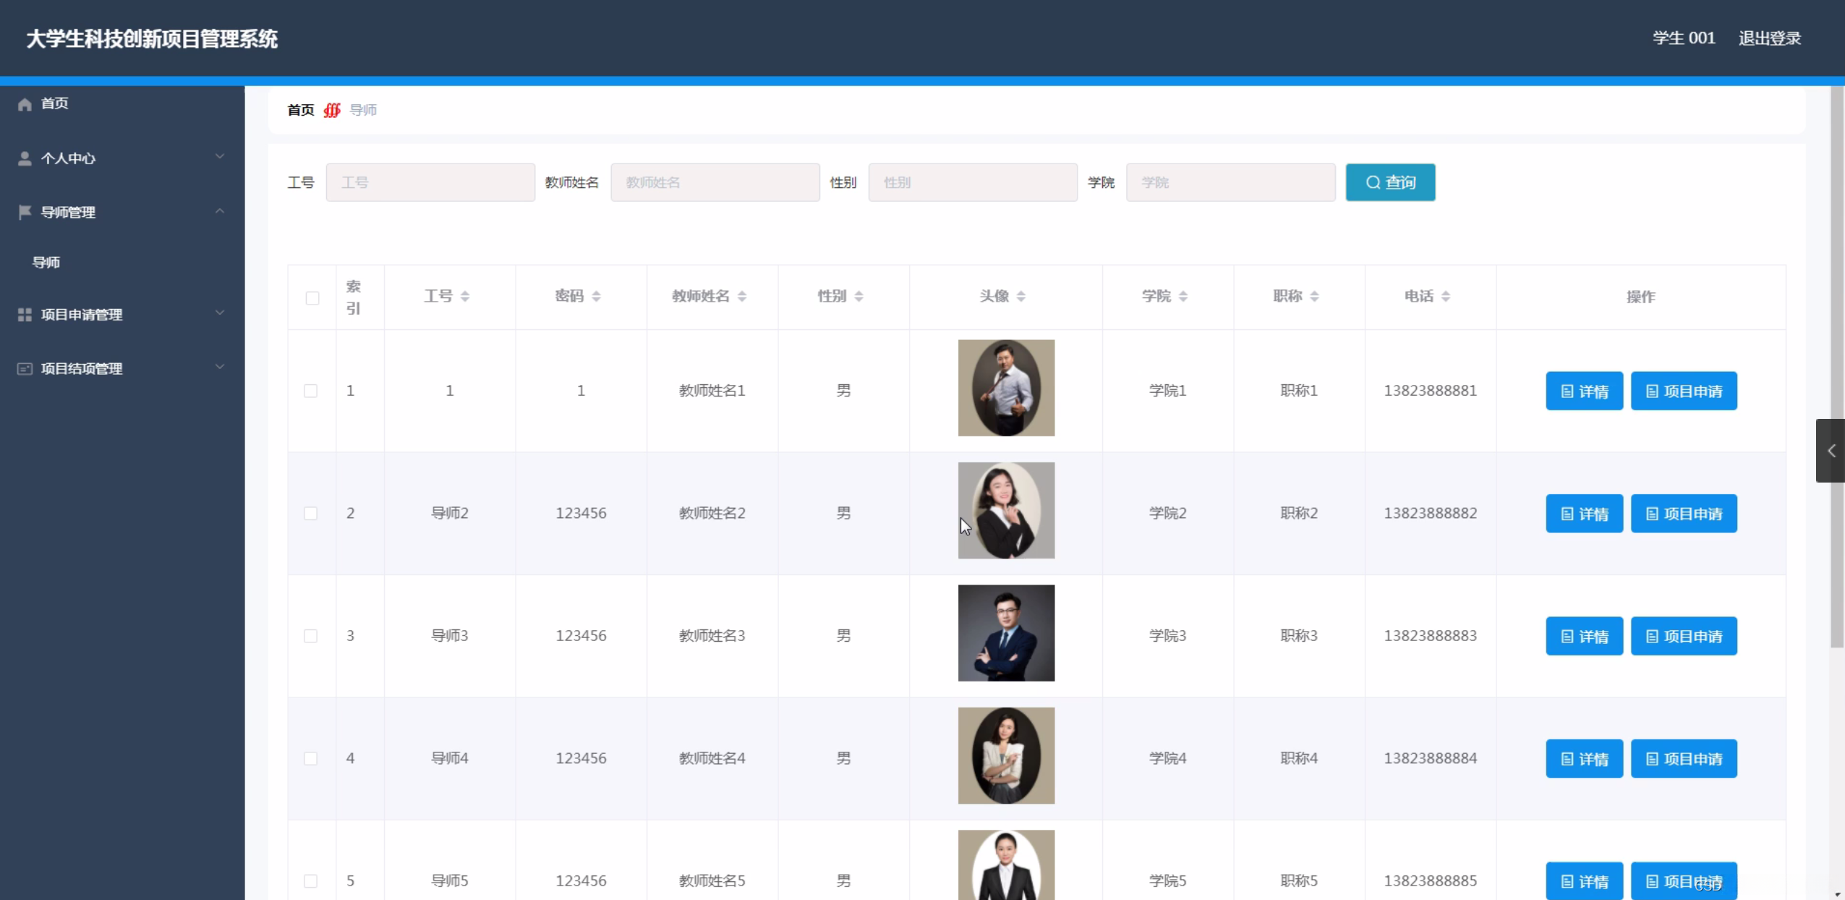Screen dimensions: 1845x900
Task: Toggle the select-all header checkbox
Action: pyautogui.click(x=312, y=298)
